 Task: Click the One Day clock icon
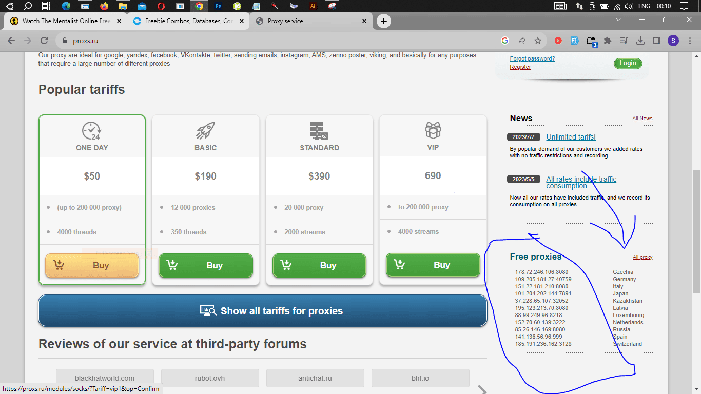pyautogui.click(x=92, y=131)
